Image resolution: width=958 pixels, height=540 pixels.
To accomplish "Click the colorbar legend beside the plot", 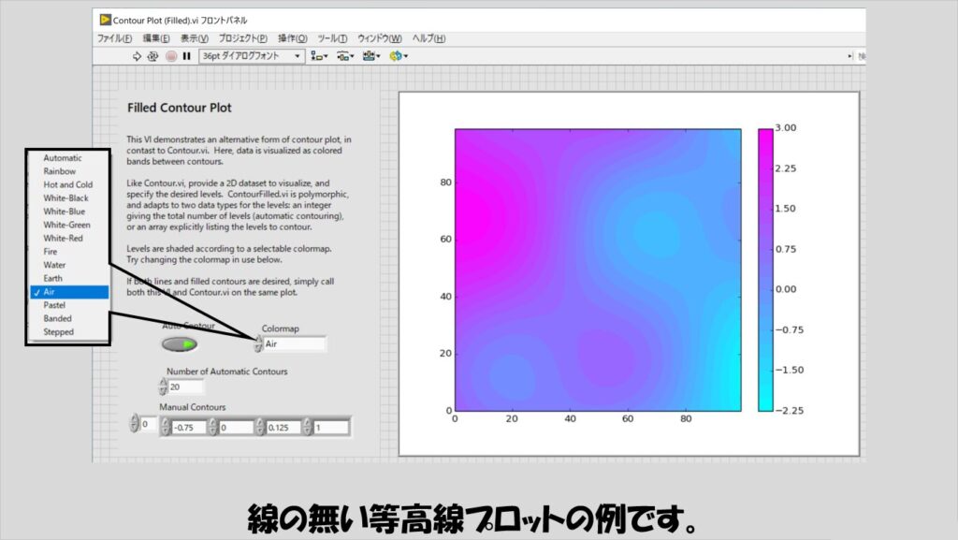I will click(765, 270).
